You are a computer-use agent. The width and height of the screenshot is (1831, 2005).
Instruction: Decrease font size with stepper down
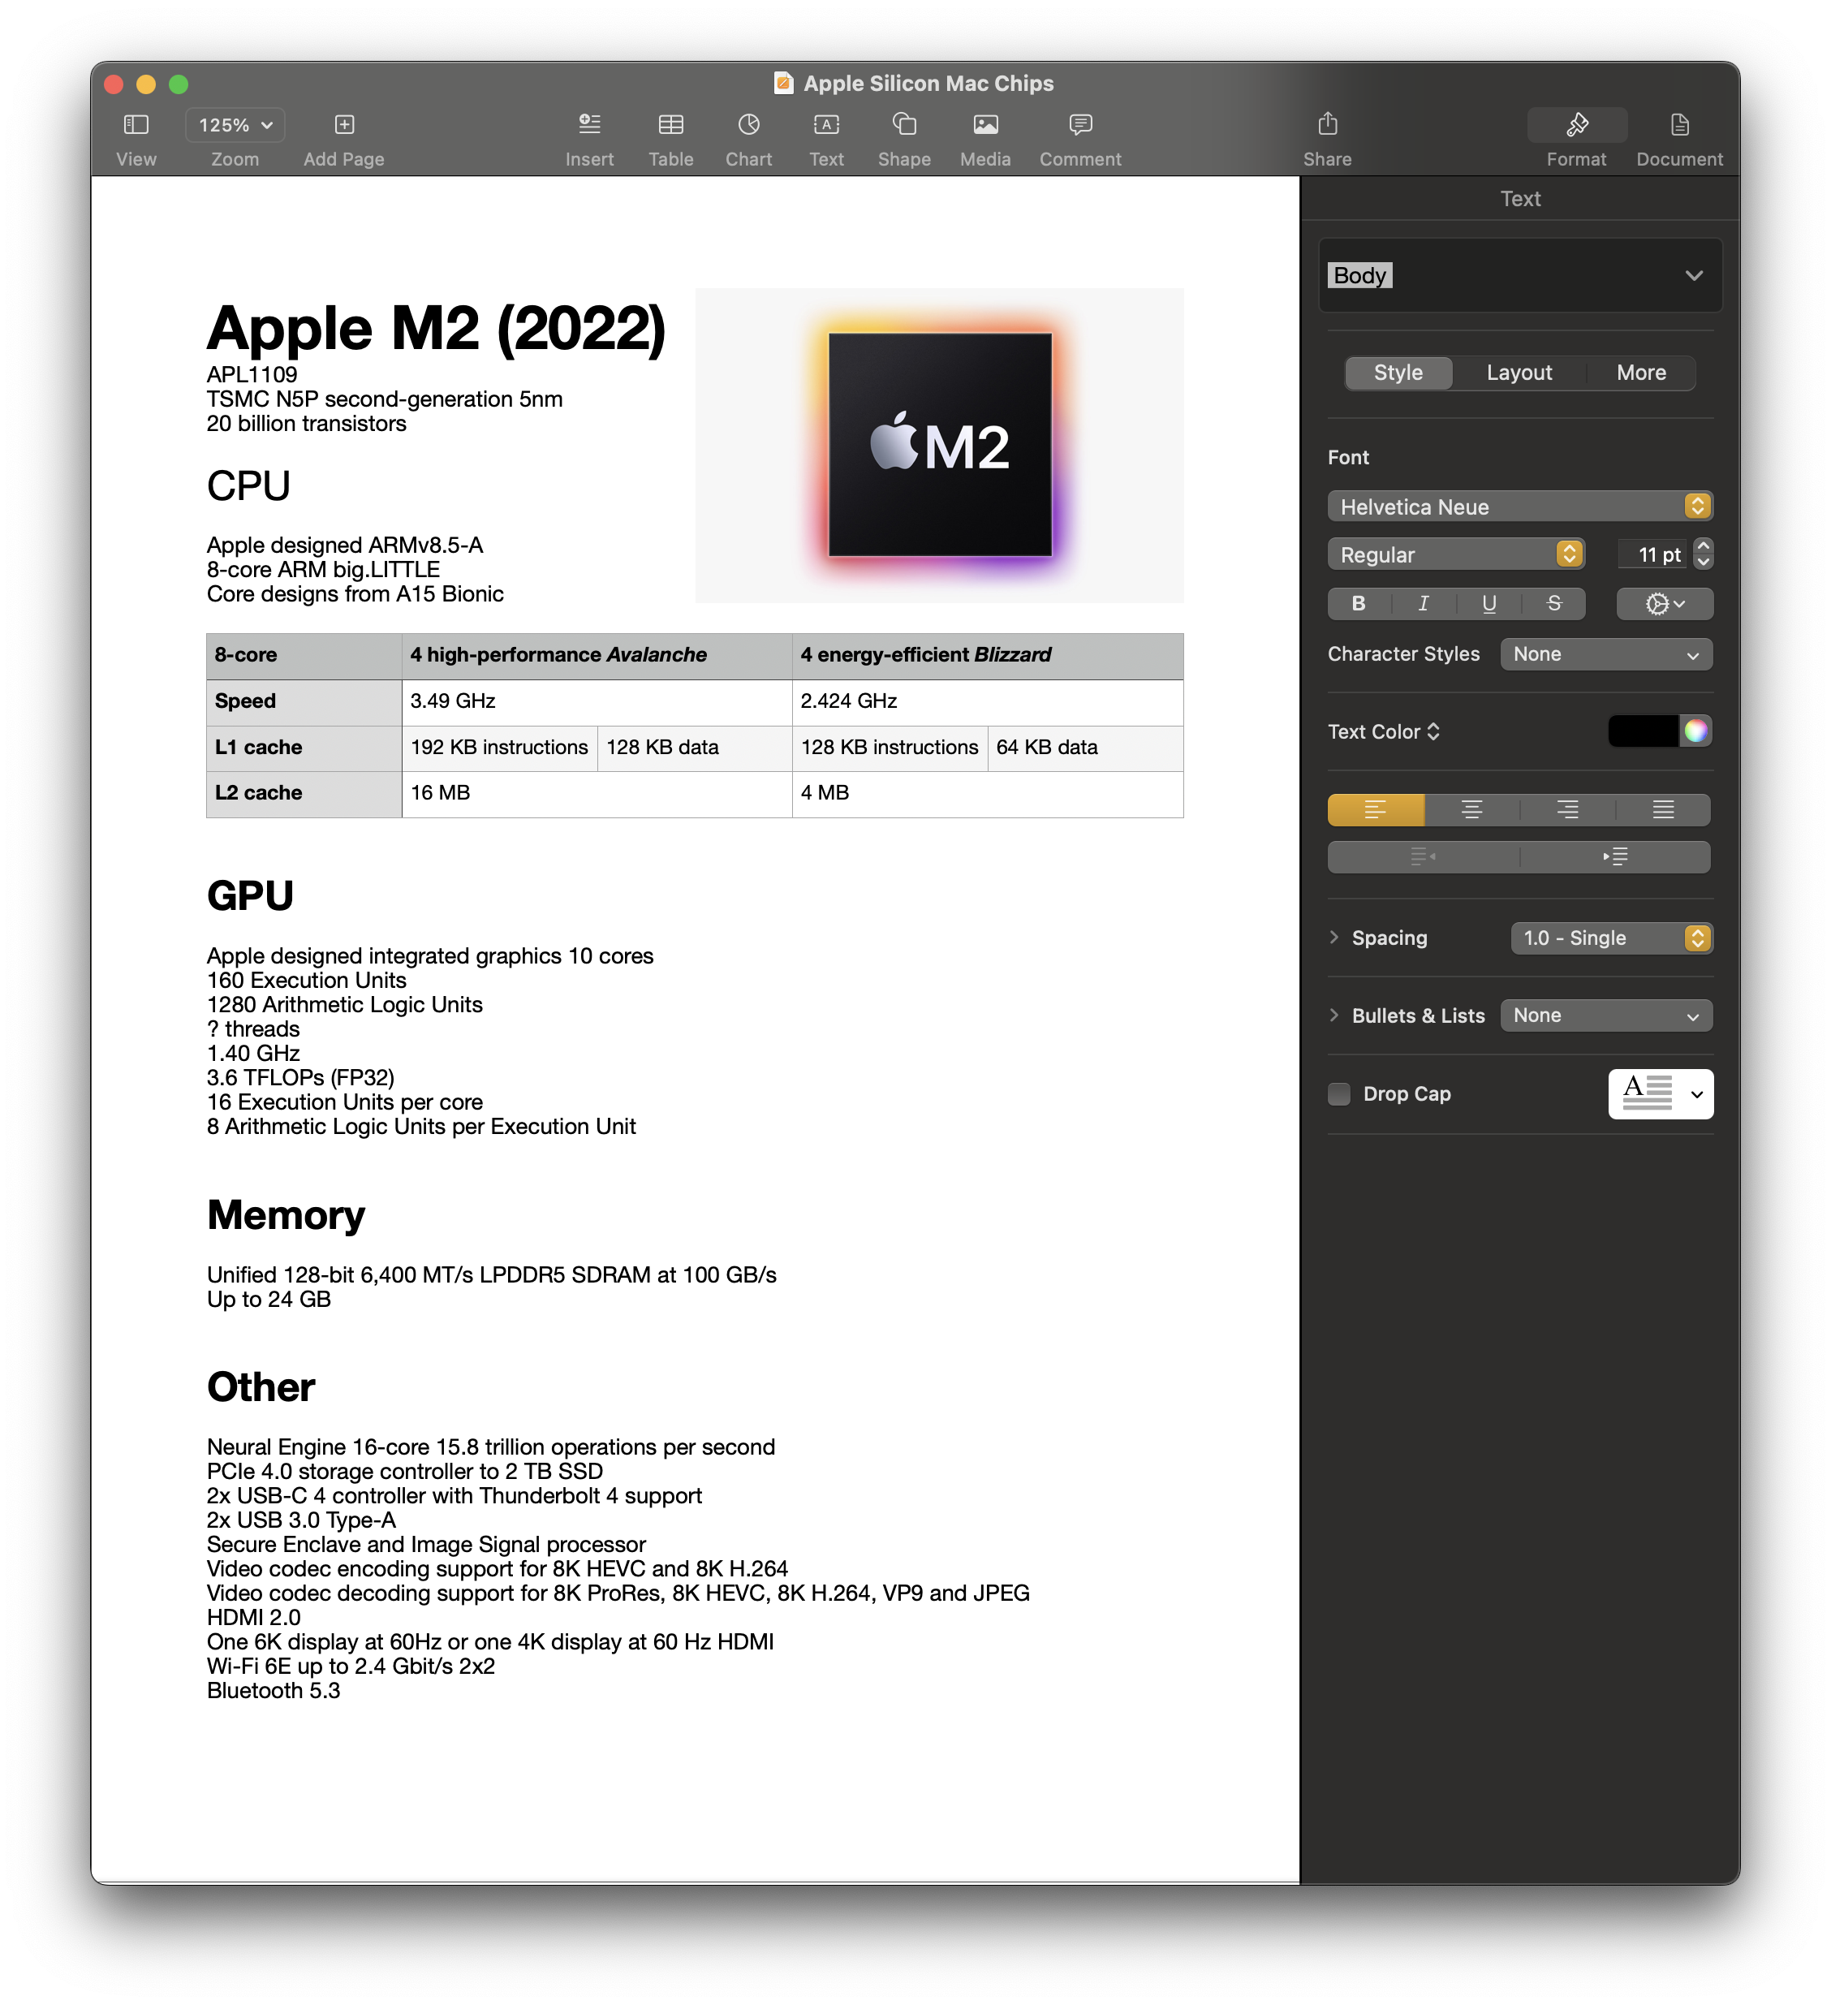1703,562
